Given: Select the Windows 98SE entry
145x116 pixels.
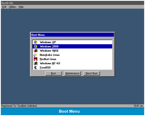Looking at the screenshot, I should point(72,51).
